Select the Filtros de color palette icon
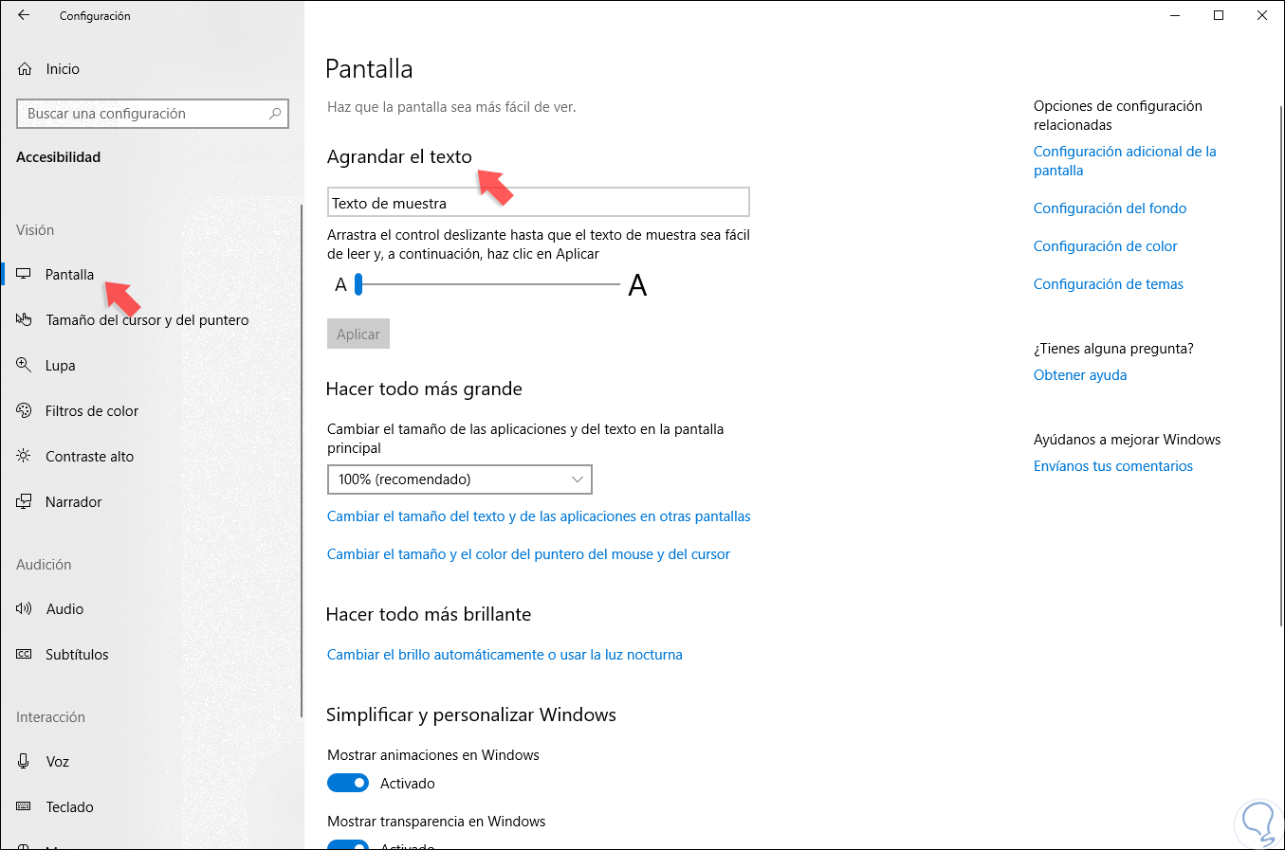 pyautogui.click(x=25, y=410)
